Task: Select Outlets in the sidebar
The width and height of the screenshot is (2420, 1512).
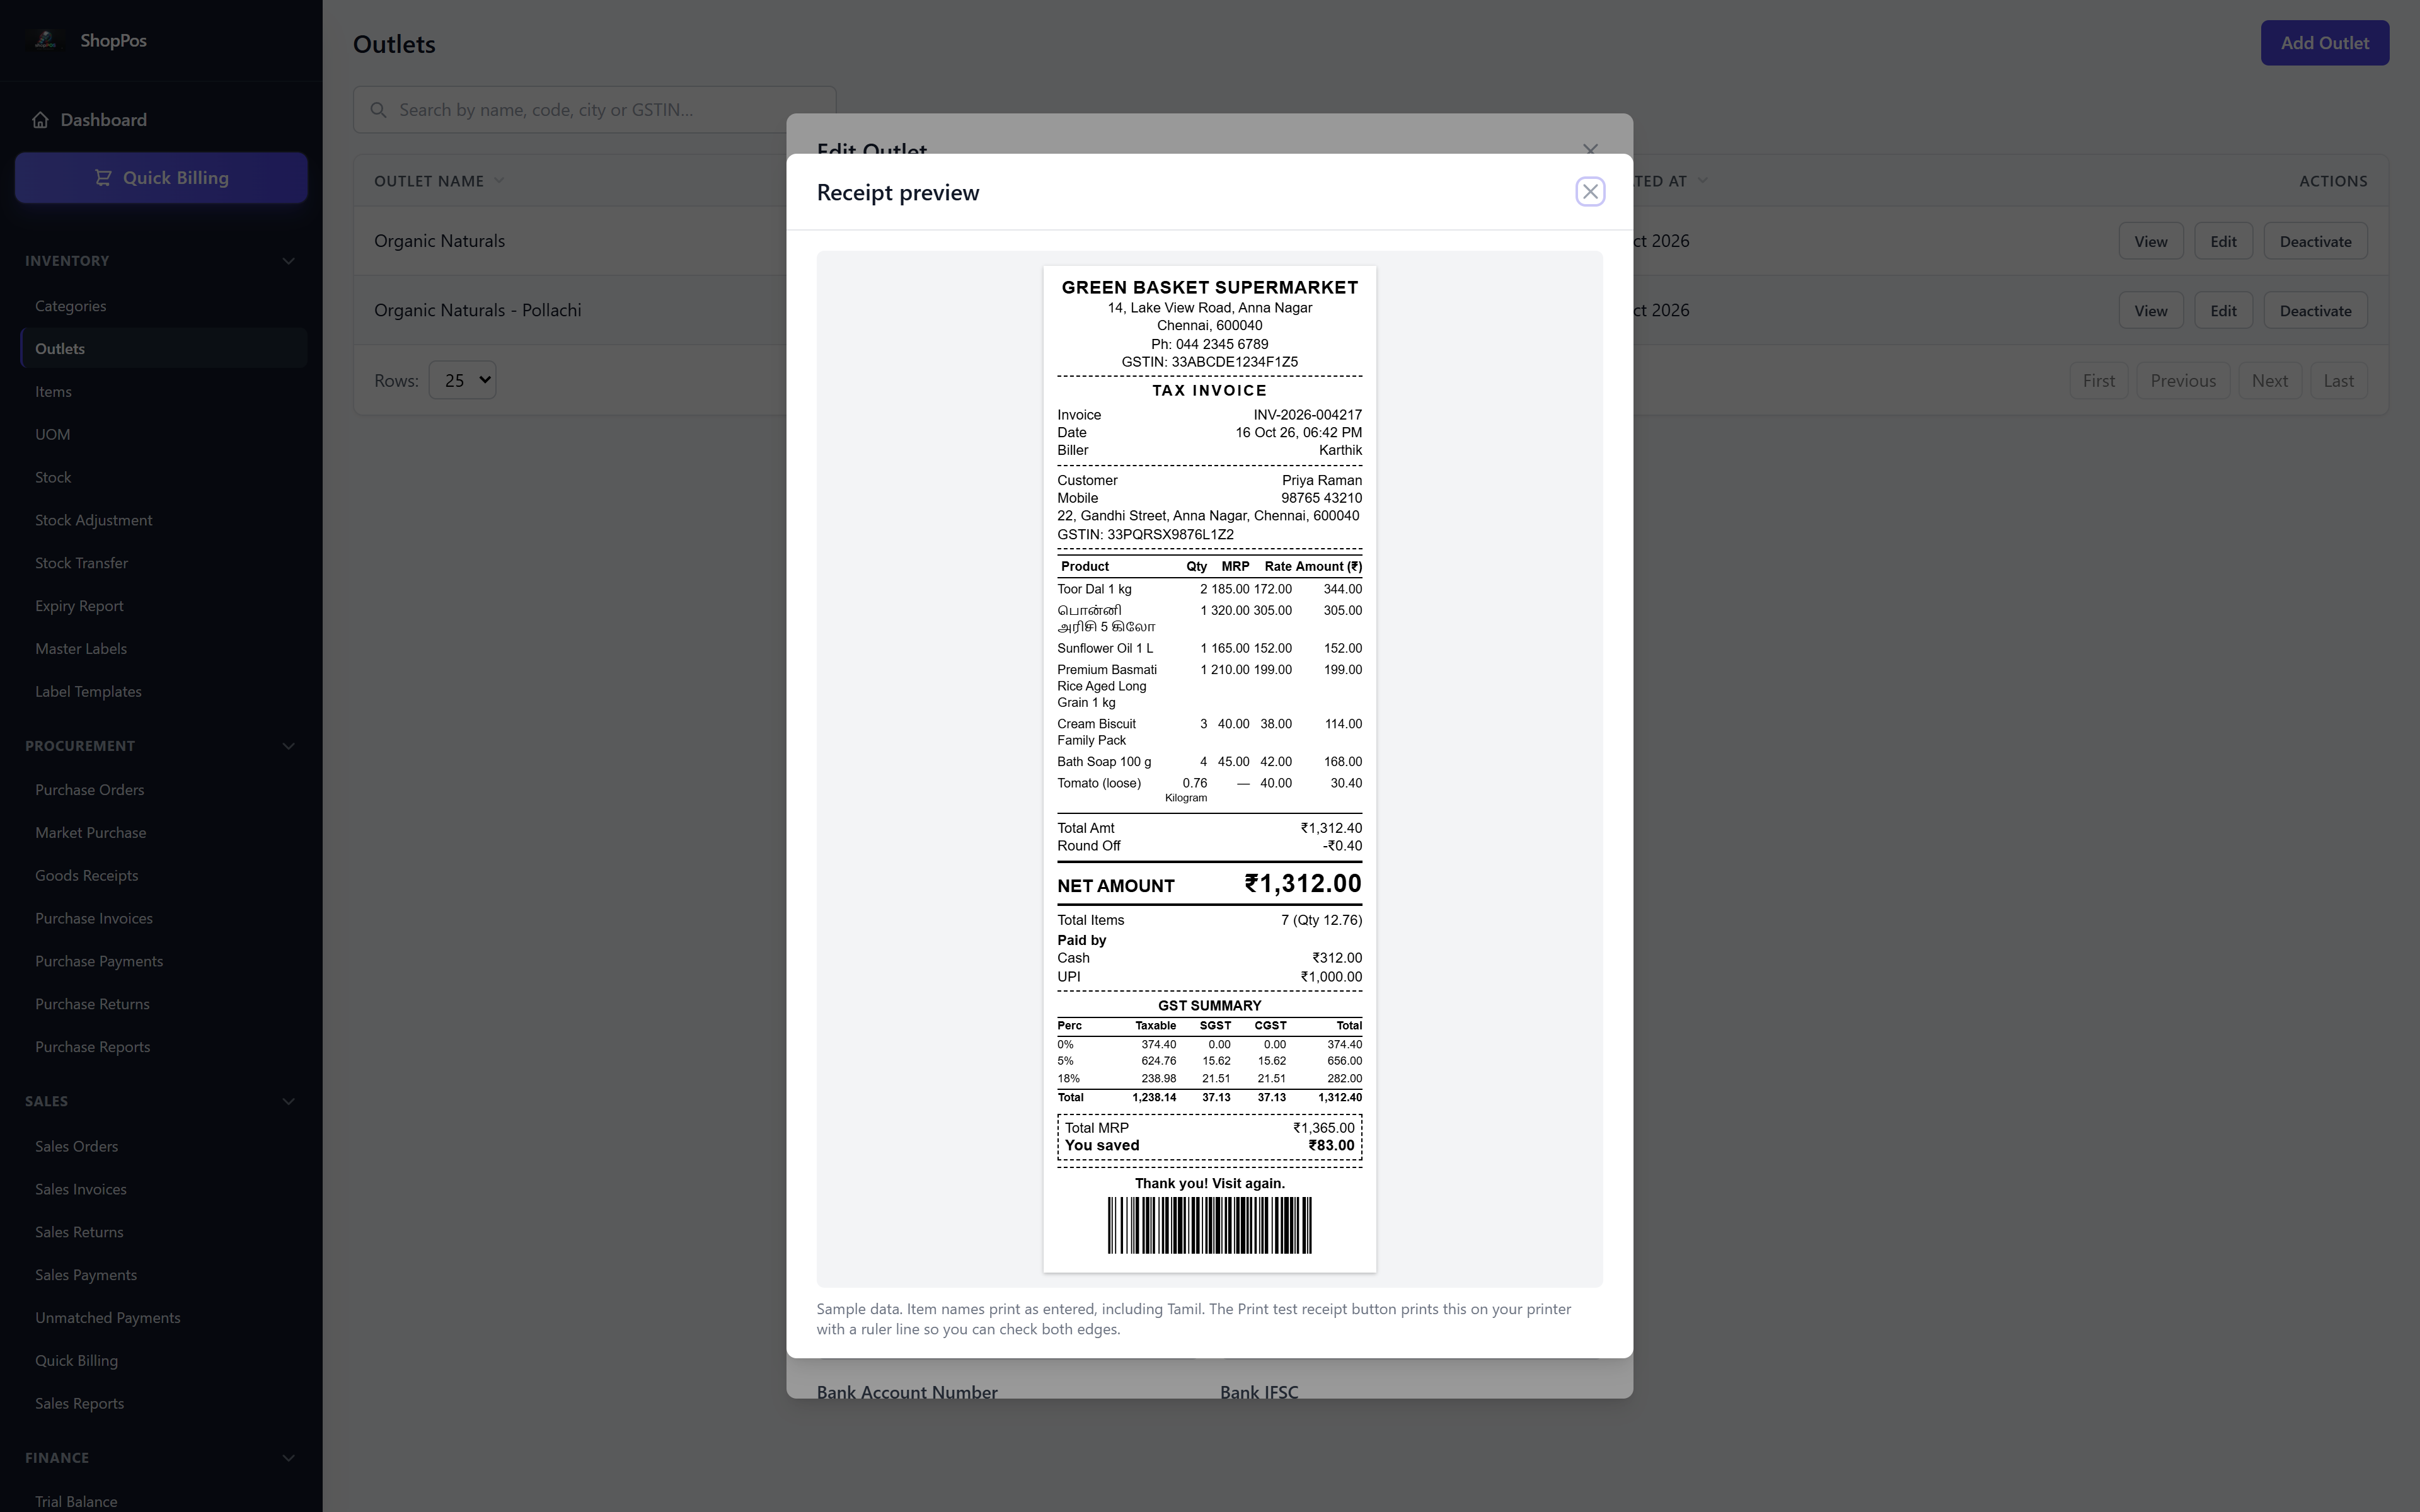Action: tap(163, 349)
